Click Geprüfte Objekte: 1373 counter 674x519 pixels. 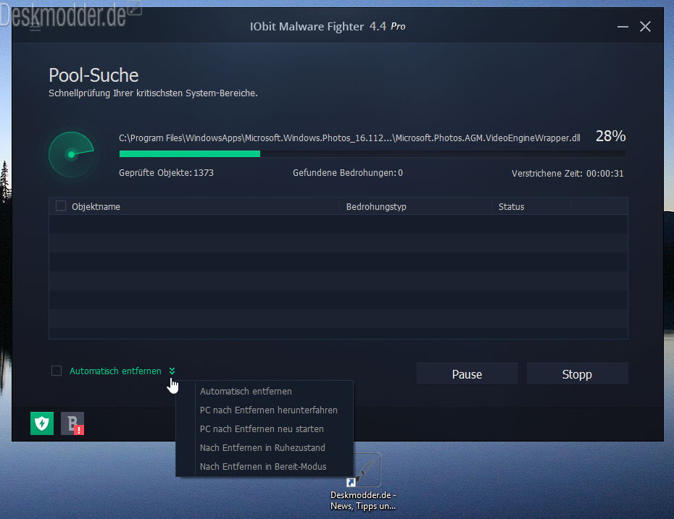click(166, 172)
